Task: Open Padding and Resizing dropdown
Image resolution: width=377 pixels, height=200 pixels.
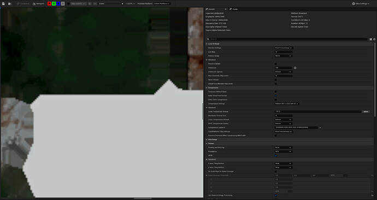Action: 284,148
